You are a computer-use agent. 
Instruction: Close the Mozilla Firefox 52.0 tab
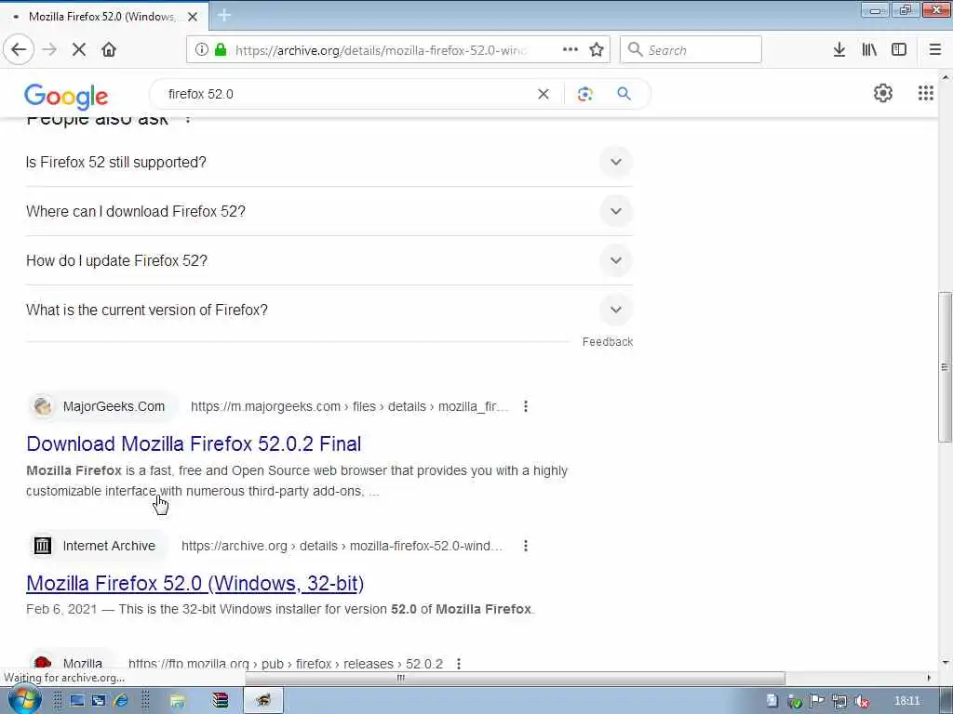pos(193,17)
